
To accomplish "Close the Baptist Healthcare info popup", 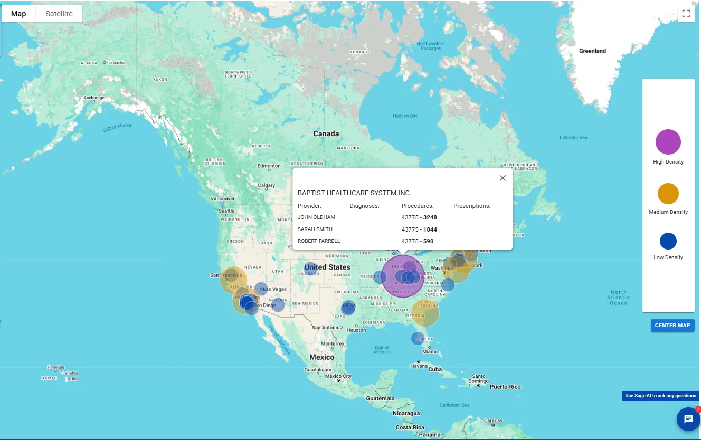I will [x=503, y=178].
